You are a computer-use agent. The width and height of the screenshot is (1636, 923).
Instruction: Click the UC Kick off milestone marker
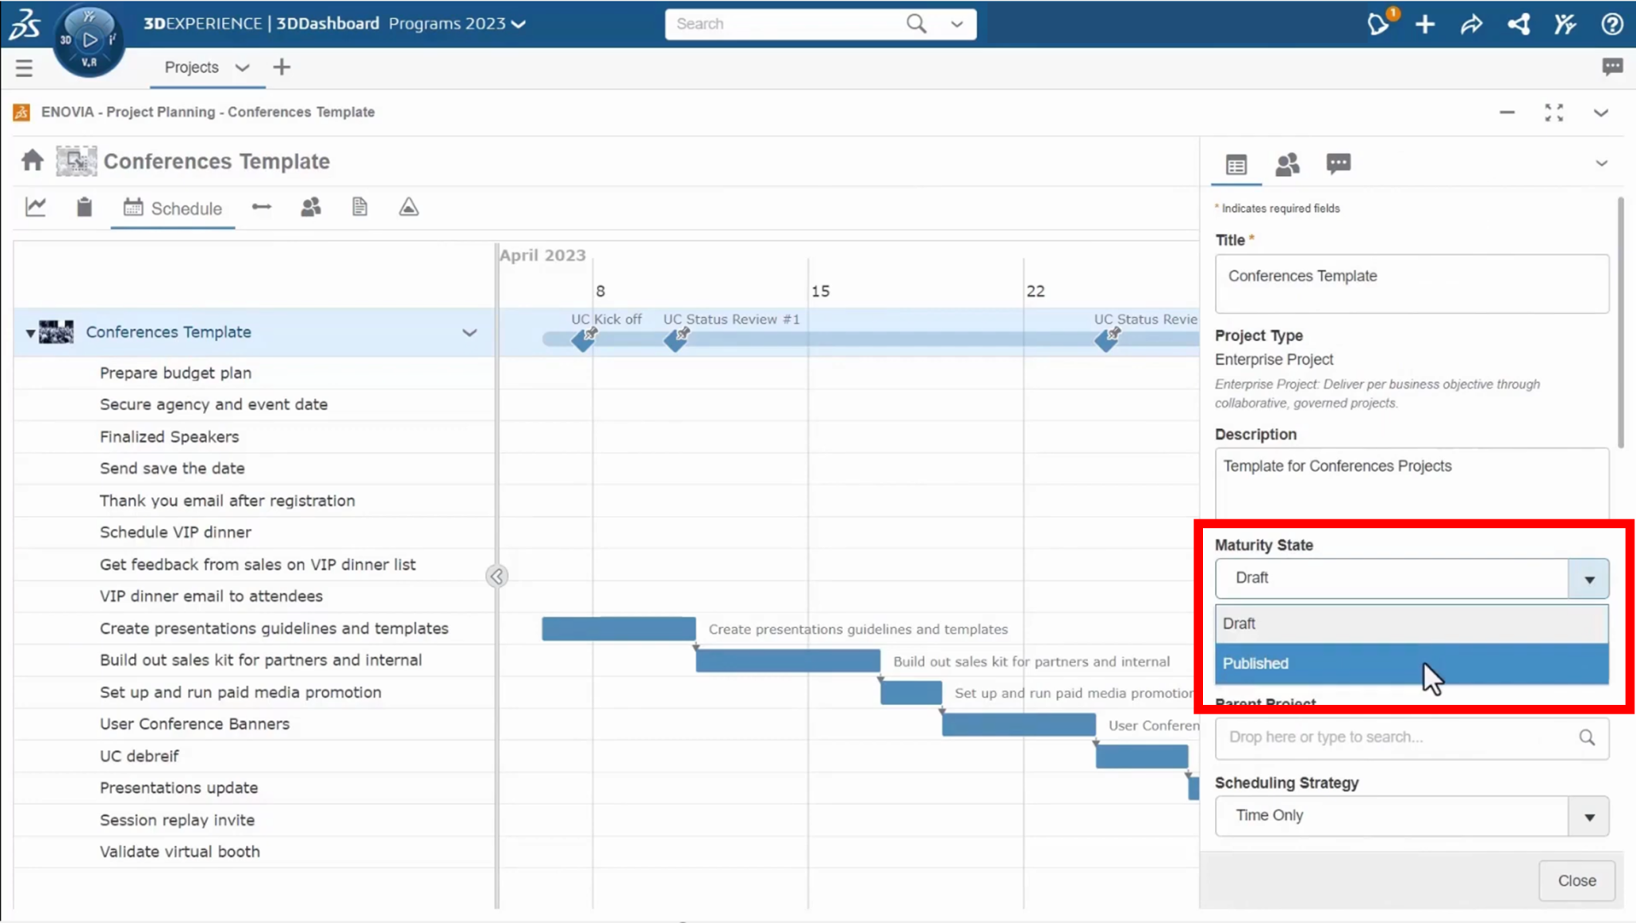click(582, 340)
